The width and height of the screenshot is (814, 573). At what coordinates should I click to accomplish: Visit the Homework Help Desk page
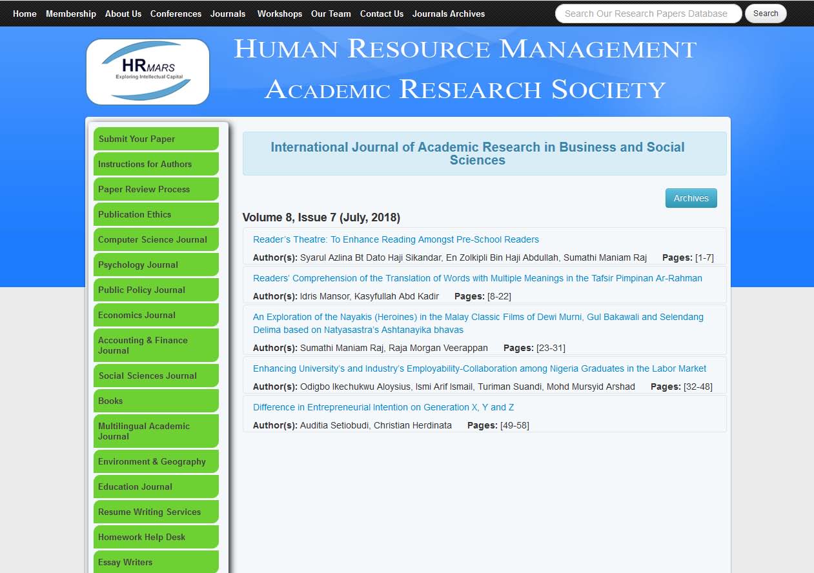click(156, 537)
